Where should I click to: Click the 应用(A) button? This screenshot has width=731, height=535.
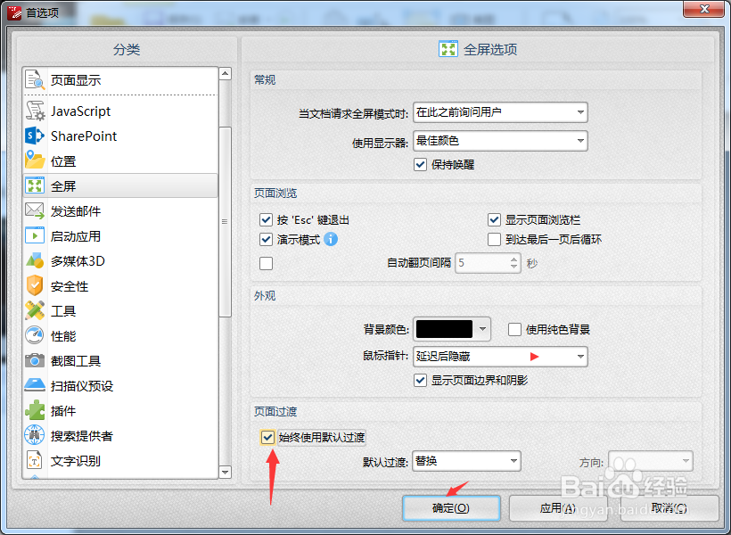pos(557,508)
